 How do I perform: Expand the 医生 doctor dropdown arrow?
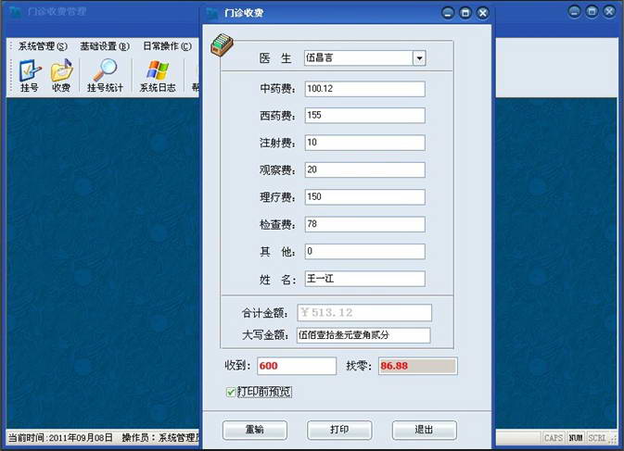tap(419, 58)
